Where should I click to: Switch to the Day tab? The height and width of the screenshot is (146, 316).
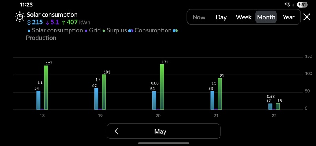(x=221, y=17)
